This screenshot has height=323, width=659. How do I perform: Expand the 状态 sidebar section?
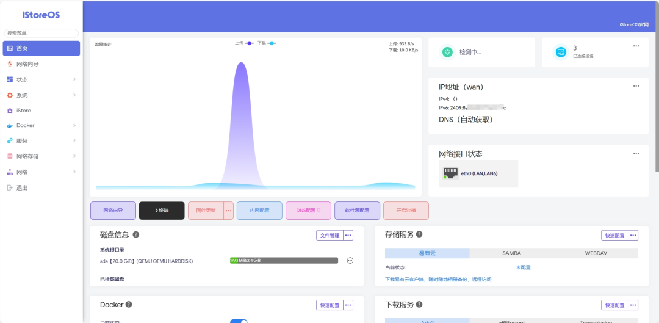[41, 79]
